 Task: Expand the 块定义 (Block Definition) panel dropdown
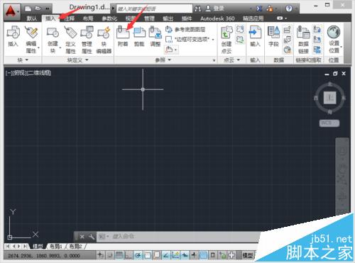click(x=87, y=60)
